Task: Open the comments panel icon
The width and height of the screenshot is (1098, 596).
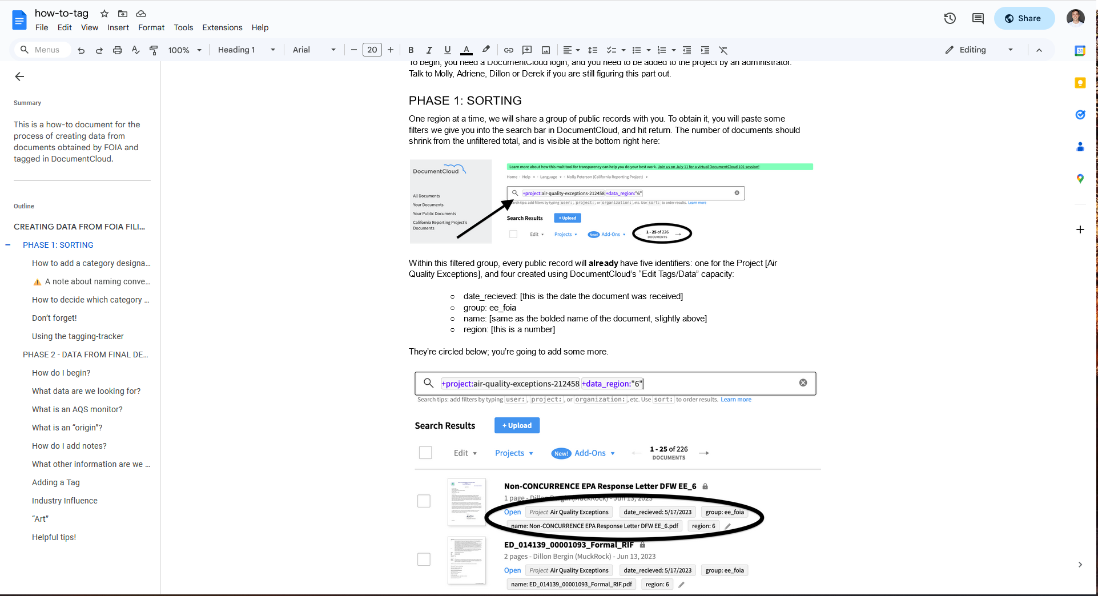Action: point(978,18)
